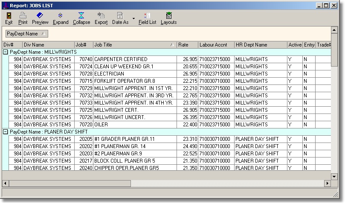Click the Labour Accnt column header
This screenshot has width=345, height=204.
(216, 45)
